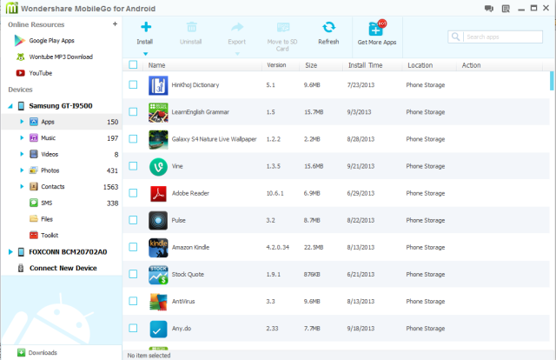Click the search magnifier icon

[455, 37]
